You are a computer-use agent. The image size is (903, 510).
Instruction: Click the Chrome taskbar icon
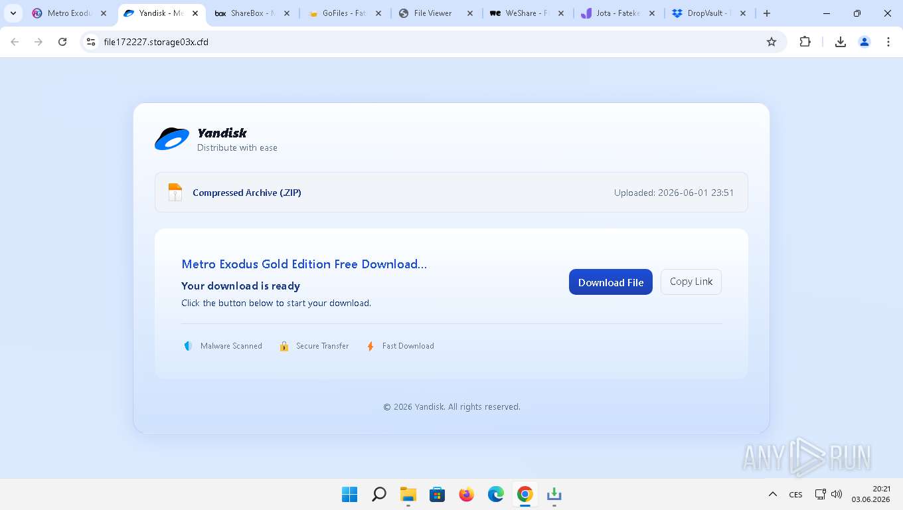(x=525, y=494)
